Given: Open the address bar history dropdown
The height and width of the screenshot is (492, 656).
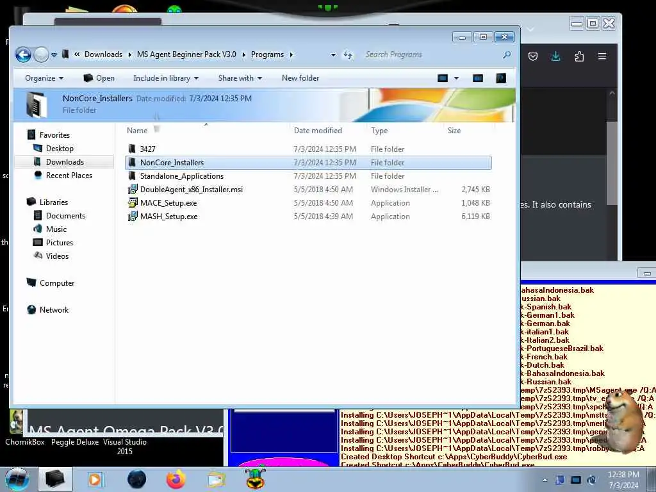Looking at the screenshot, I should (x=333, y=55).
